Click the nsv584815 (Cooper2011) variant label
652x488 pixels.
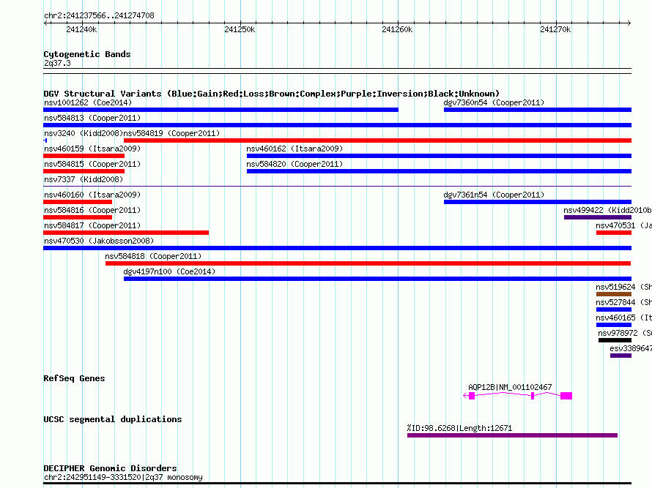92,164
